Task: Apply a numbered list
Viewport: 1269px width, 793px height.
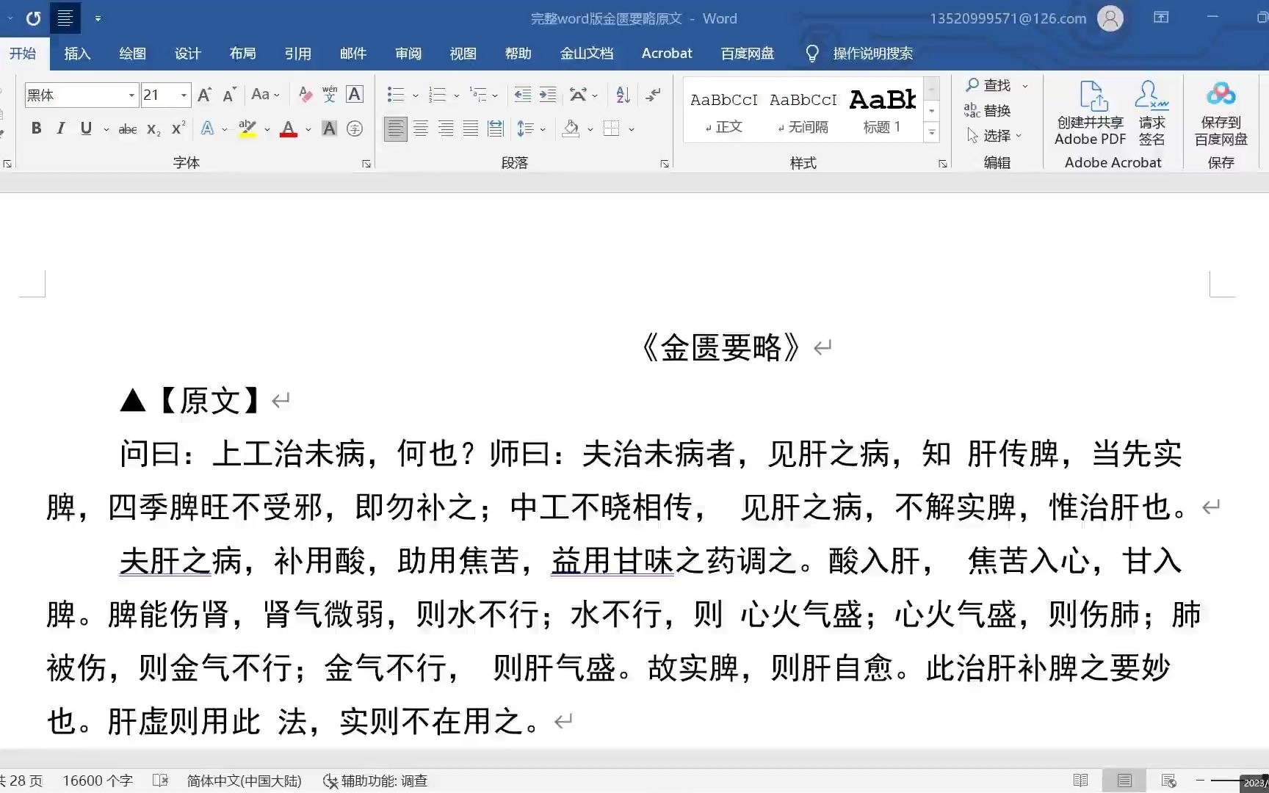Action: (x=438, y=95)
